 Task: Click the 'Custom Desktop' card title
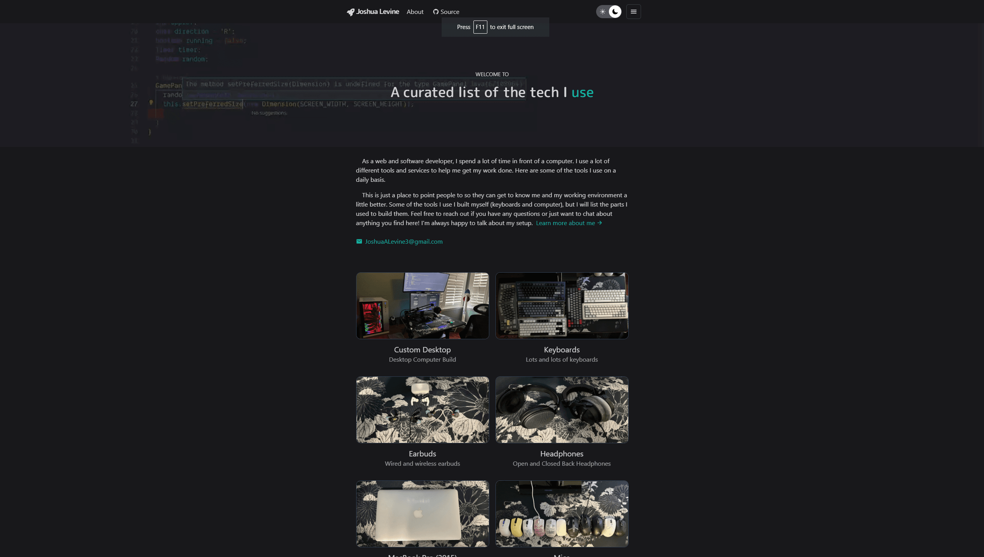click(422, 350)
